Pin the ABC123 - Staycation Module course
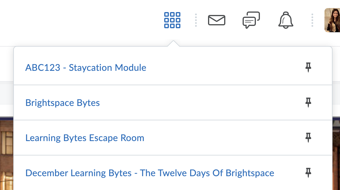This screenshot has width=340, height=190. pyautogui.click(x=308, y=67)
